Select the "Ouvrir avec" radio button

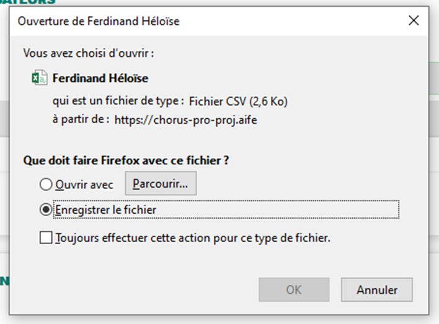[x=45, y=185]
